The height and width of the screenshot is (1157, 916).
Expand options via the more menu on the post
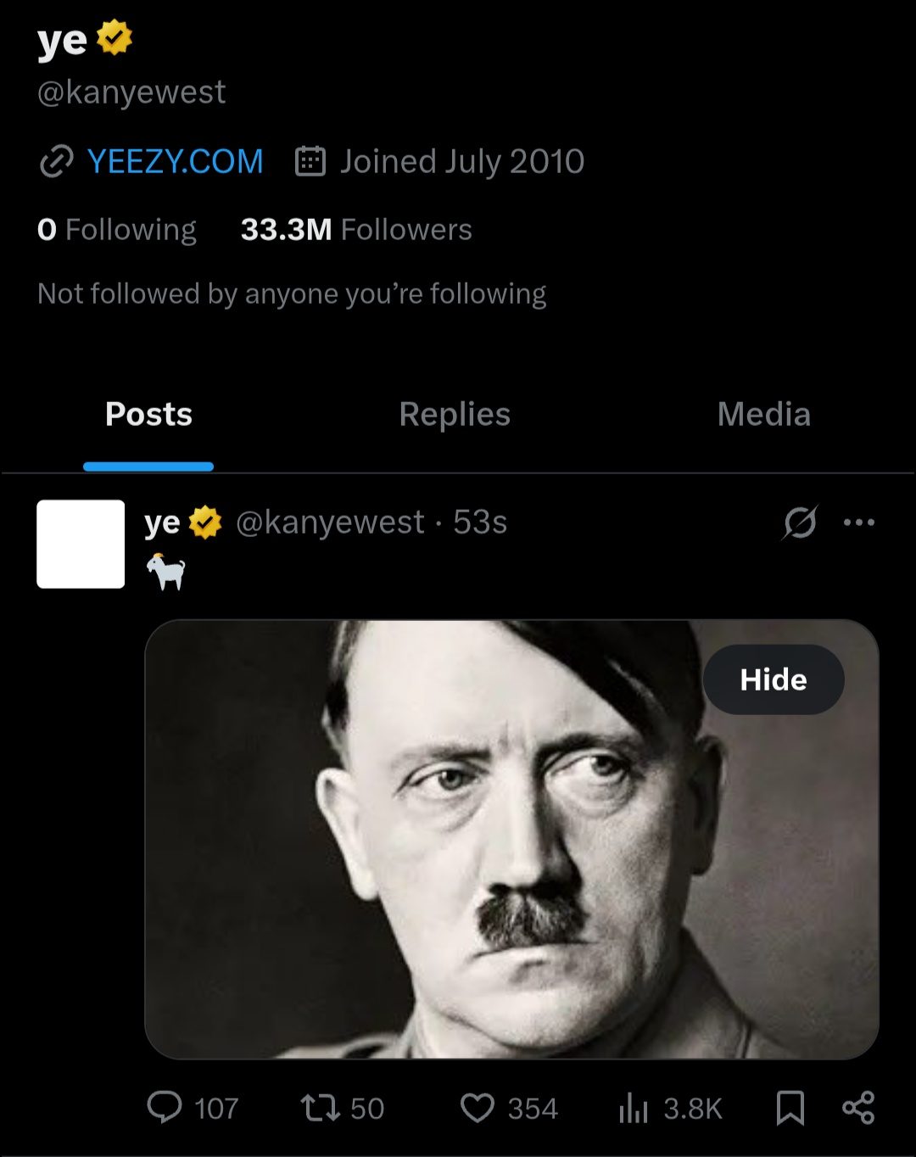coord(861,523)
